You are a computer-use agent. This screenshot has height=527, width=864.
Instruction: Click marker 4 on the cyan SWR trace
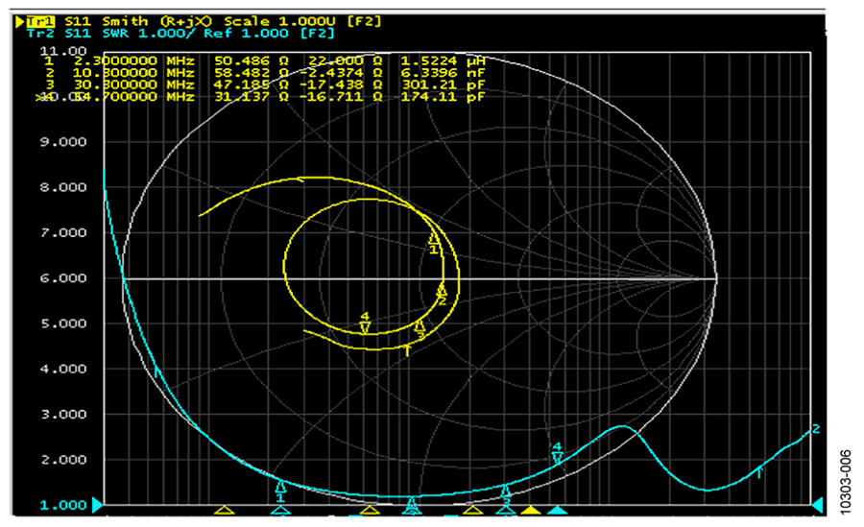coord(557,452)
